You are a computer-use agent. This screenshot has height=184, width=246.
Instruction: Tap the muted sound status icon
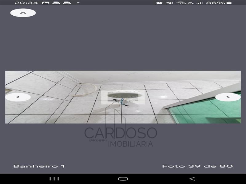[169, 3]
